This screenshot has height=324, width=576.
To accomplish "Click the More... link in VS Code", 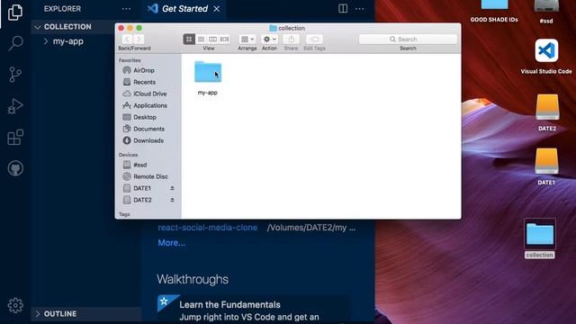I will pyautogui.click(x=172, y=243).
